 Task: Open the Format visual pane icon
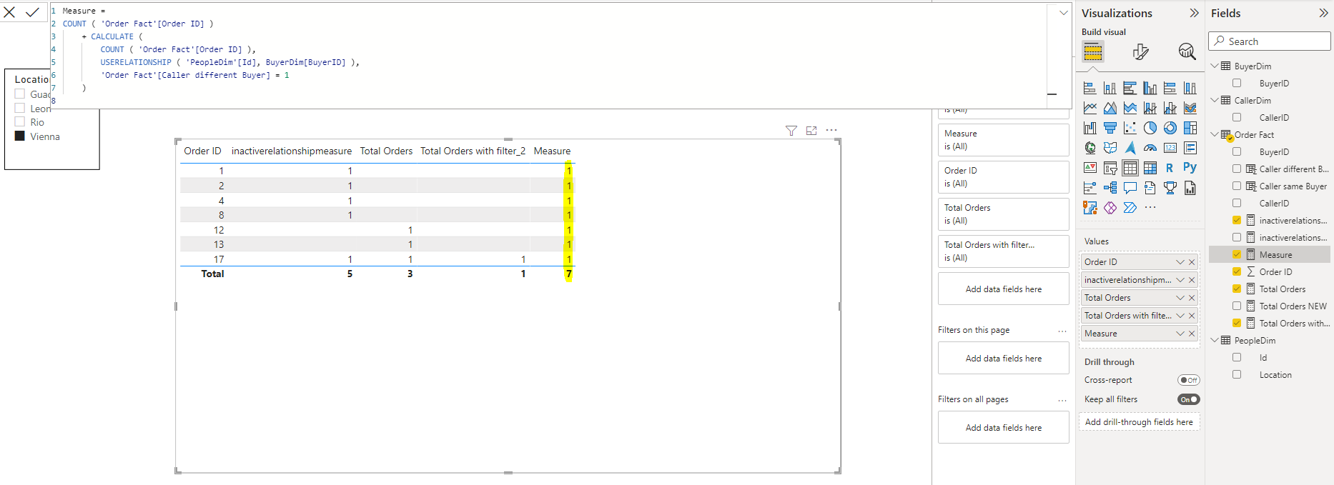click(x=1141, y=51)
